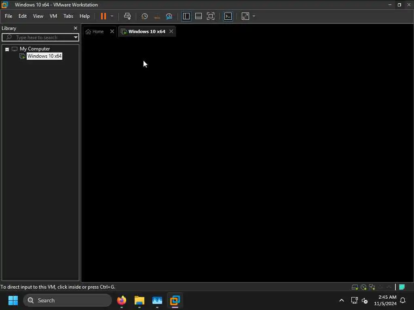
Task: Take a snapshot of the VM
Action: tap(144, 16)
